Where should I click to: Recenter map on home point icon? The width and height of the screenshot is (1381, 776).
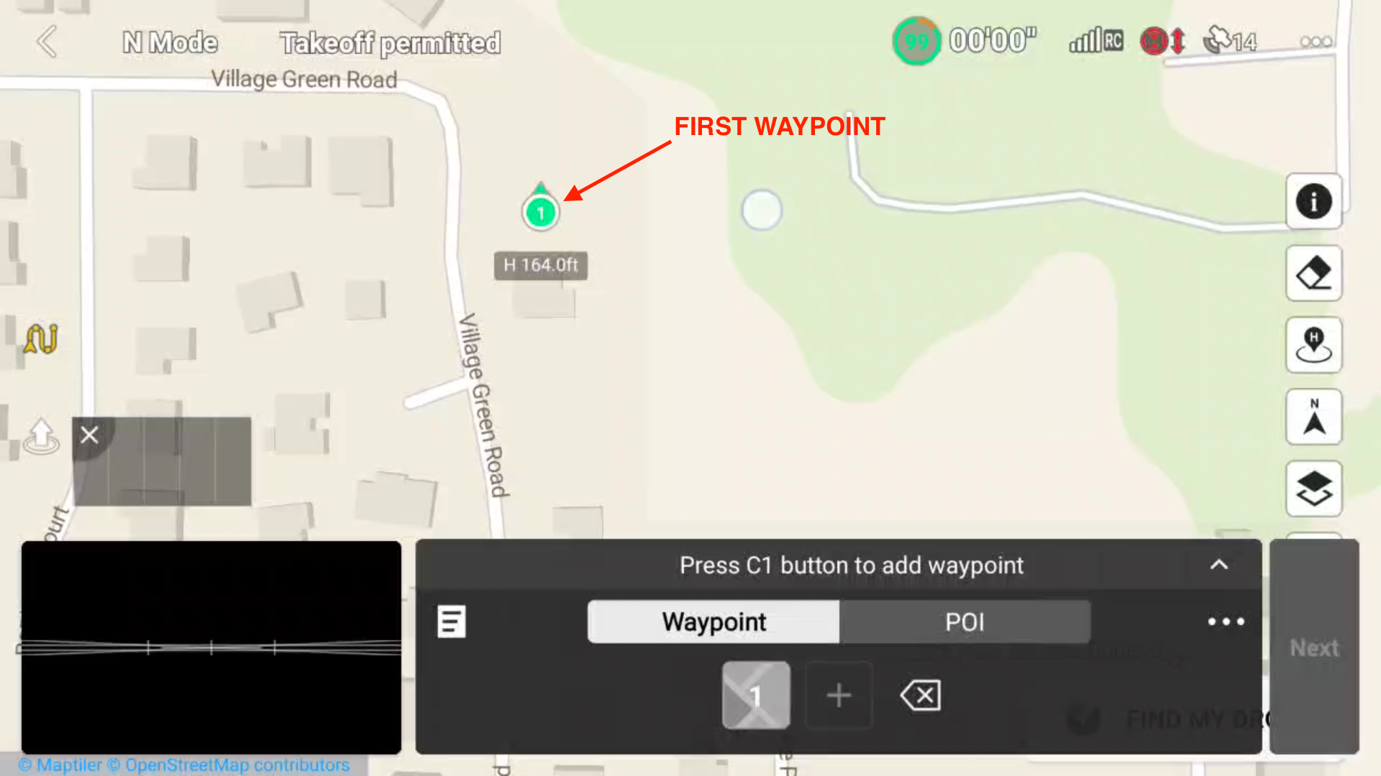[1313, 345]
